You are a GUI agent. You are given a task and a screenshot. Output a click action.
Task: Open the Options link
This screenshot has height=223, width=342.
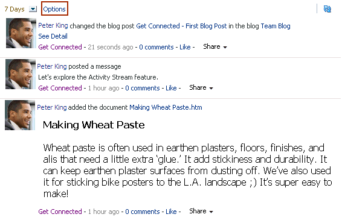pos(54,9)
